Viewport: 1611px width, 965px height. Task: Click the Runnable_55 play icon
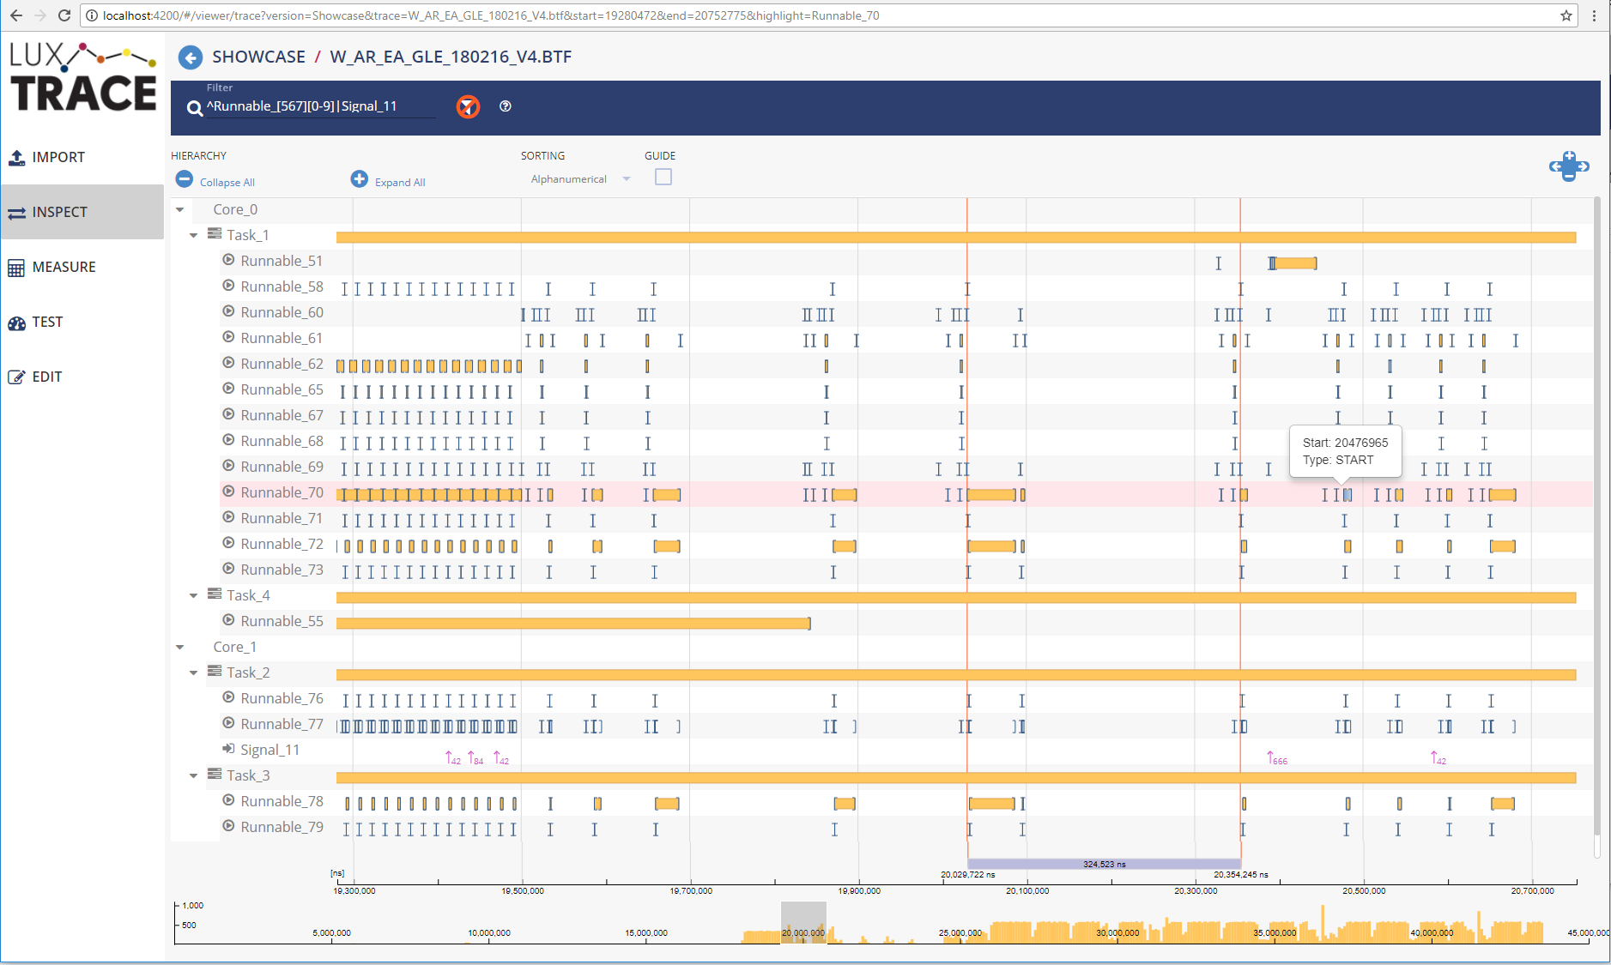tap(228, 620)
